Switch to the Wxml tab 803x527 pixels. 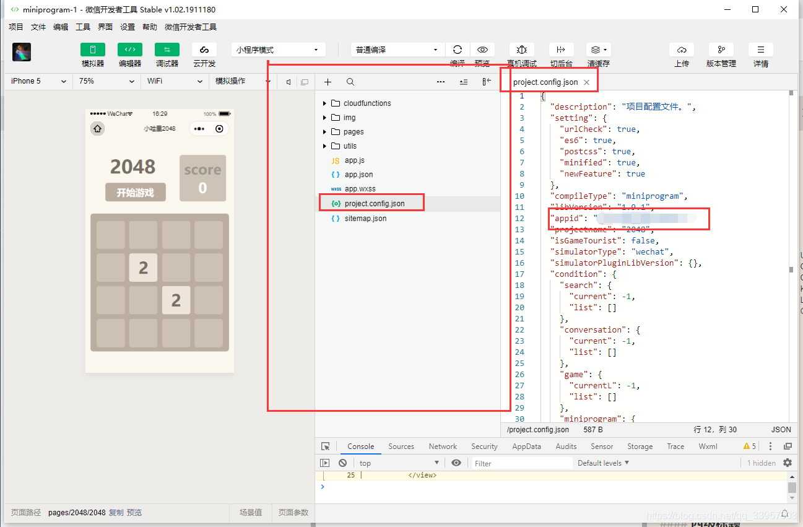click(708, 446)
